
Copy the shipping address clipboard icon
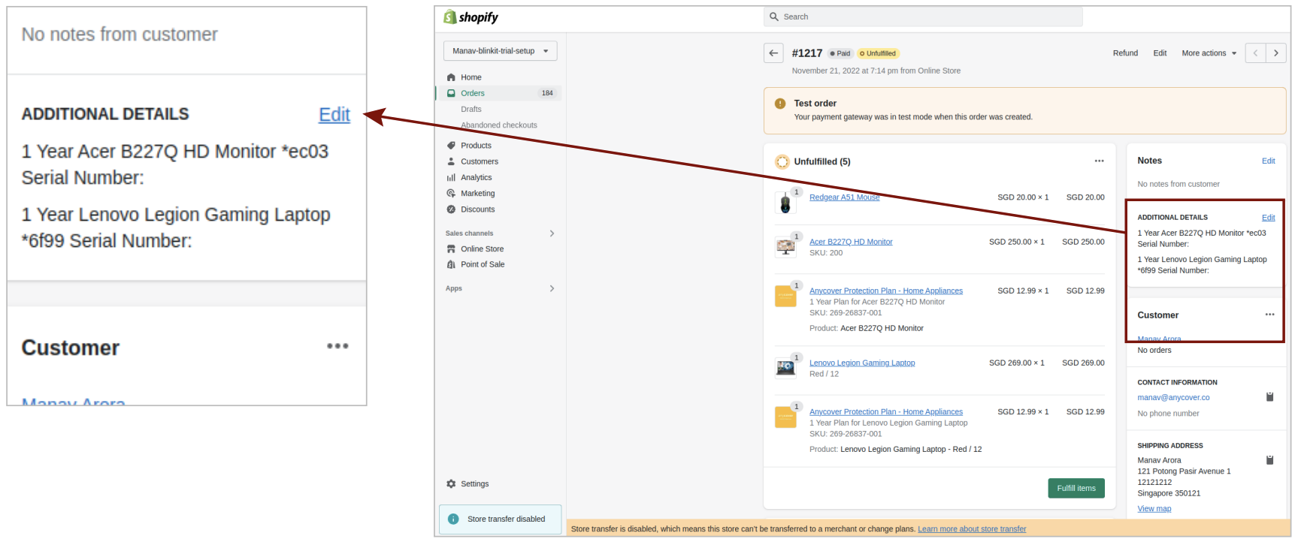tap(1269, 459)
